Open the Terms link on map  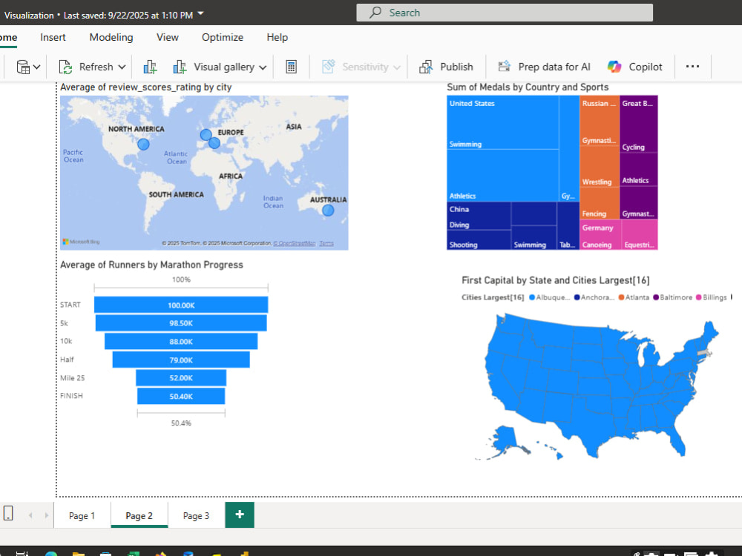pyautogui.click(x=326, y=243)
